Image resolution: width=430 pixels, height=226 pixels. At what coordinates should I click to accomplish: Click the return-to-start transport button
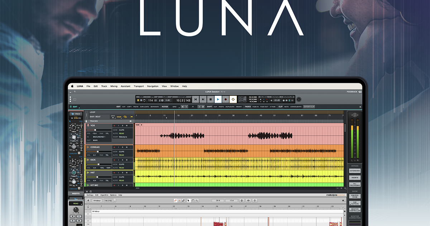[x=195, y=99]
